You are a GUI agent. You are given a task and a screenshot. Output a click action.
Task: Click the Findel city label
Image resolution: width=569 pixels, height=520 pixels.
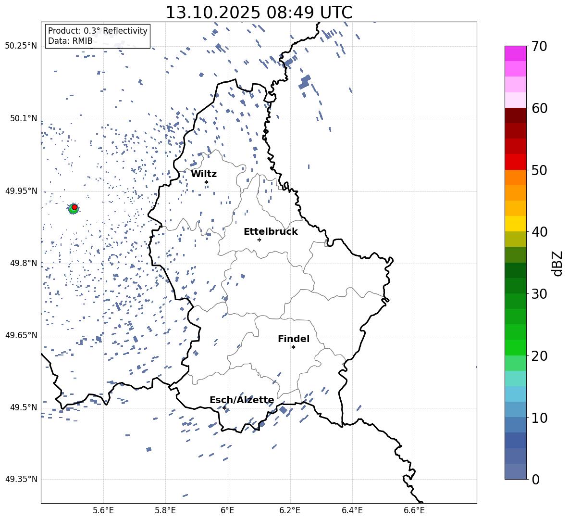294,339
